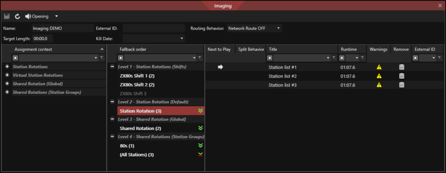Click green double chevron on 80s (1)
Screen dimensions: 446x173
tap(201, 146)
